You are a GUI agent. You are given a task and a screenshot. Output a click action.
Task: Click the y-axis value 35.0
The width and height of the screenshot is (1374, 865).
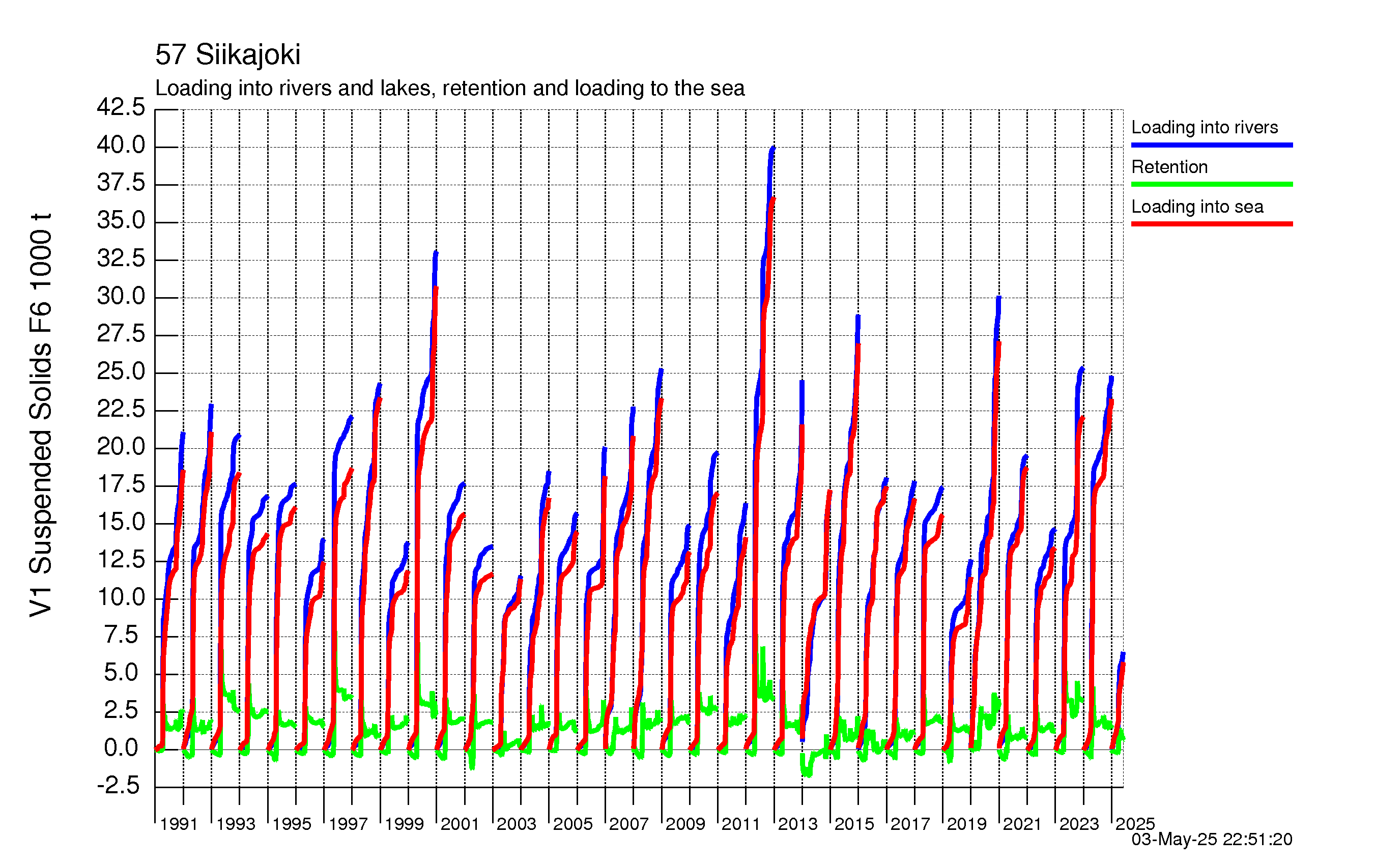point(121,220)
